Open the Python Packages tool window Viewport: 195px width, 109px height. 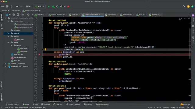coord(73,104)
